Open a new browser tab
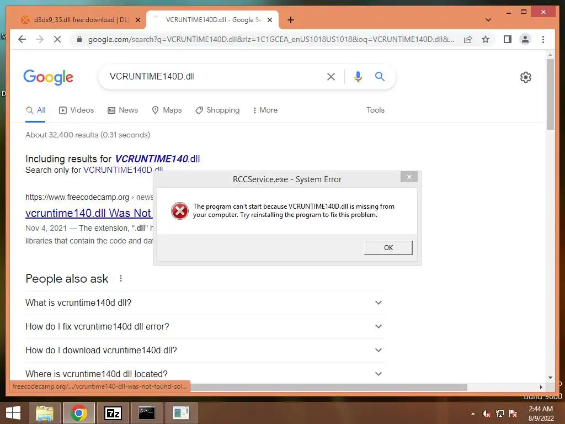Viewport: 565px width, 424px height. (x=291, y=20)
